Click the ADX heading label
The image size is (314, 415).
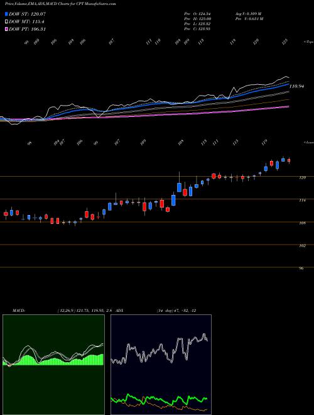119,311
